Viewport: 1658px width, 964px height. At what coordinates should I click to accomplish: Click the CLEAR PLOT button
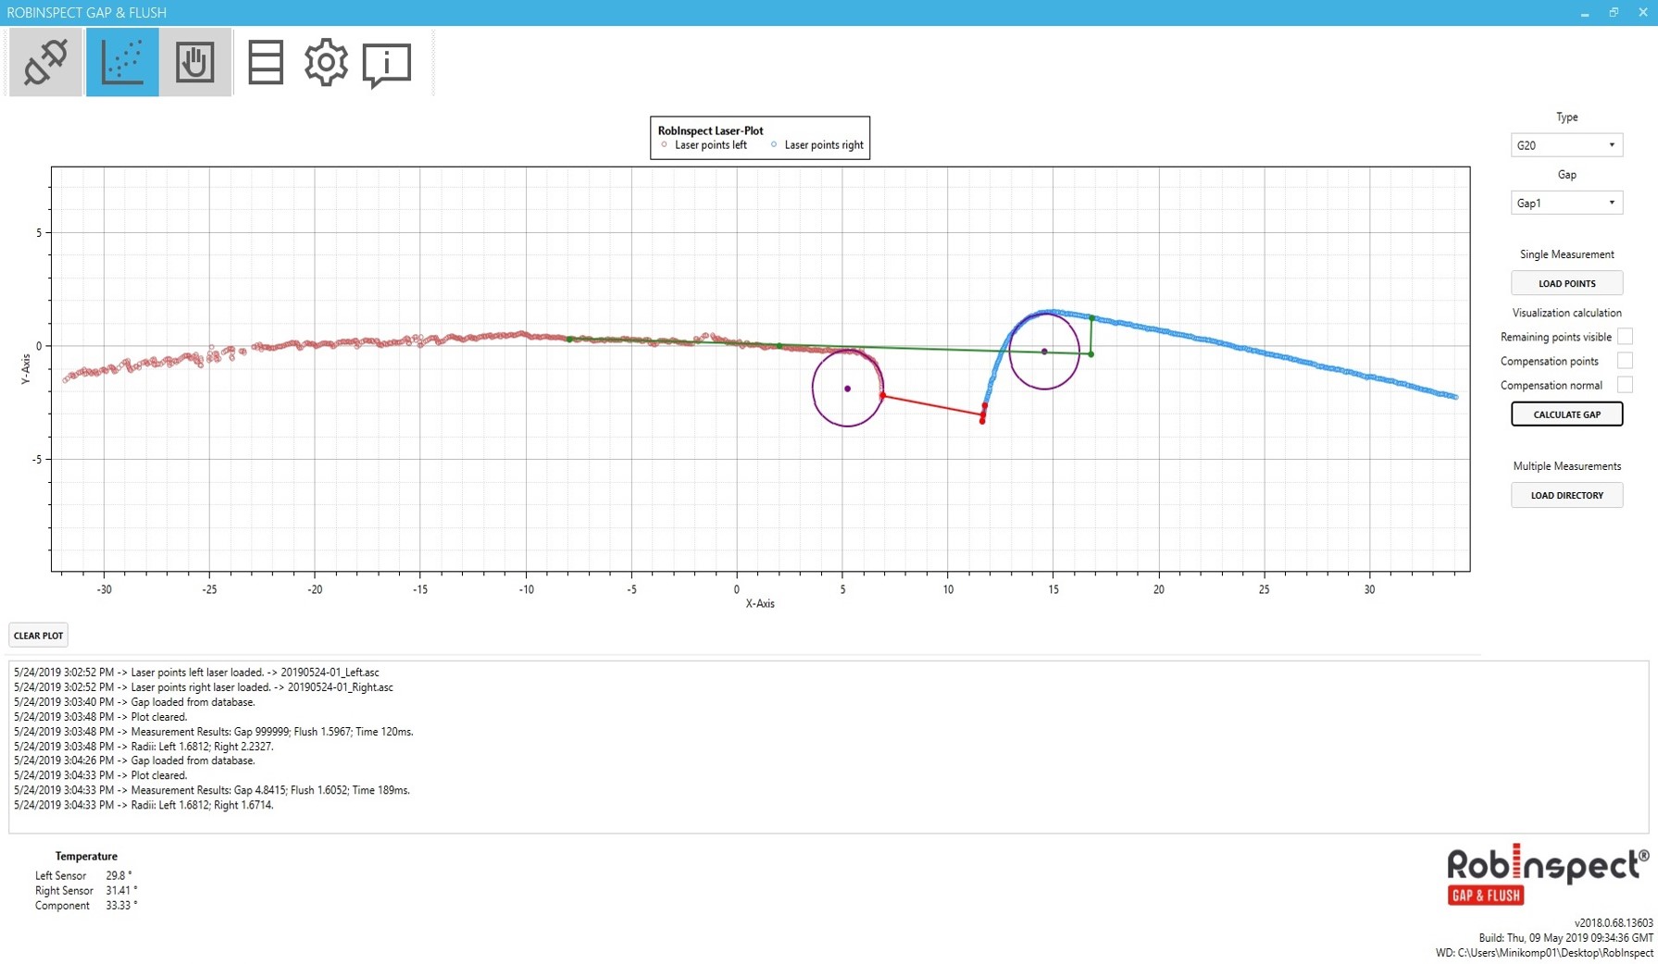pyautogui.click(x=38, y=636)
